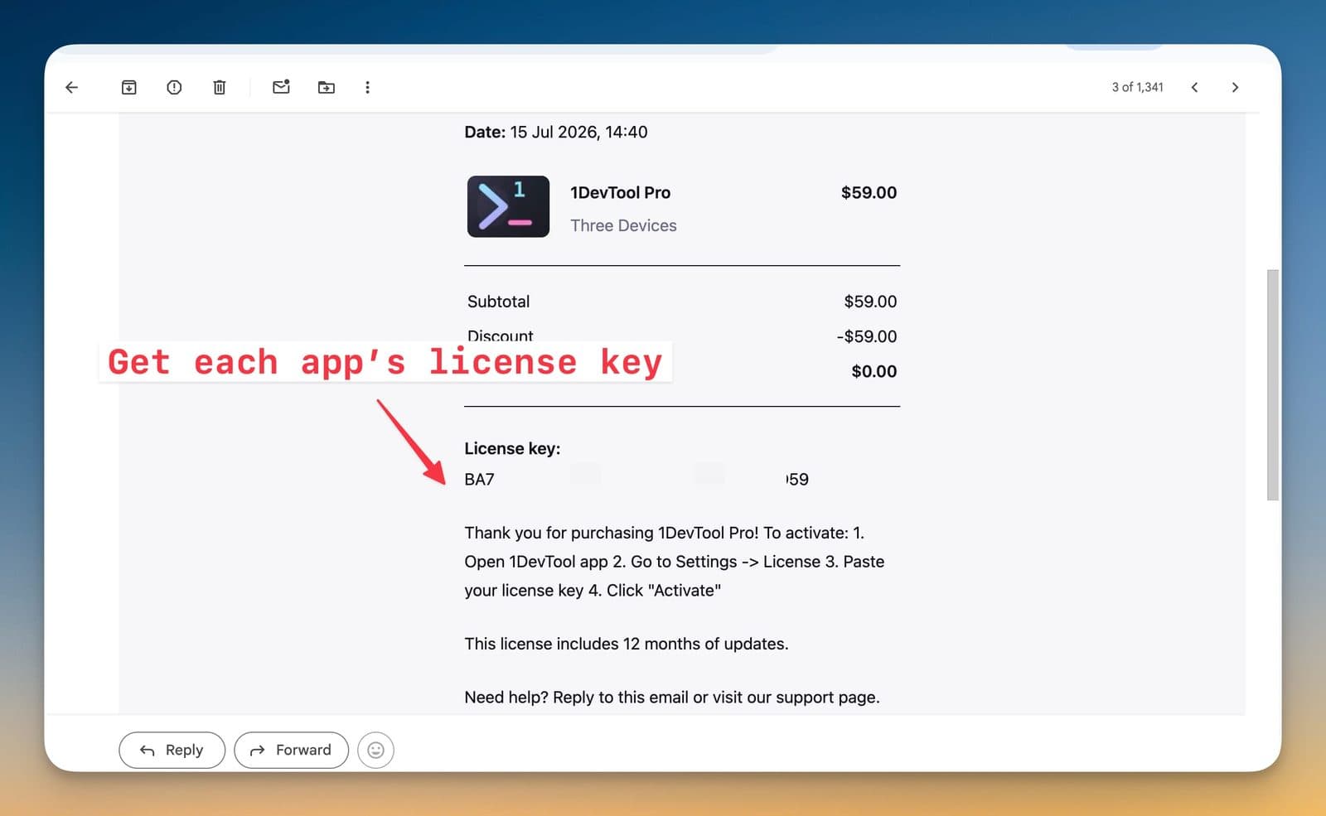Mark the email as unread
Image resolution: width=1326 pixels, height=816 pixels.
click(281, 86)
